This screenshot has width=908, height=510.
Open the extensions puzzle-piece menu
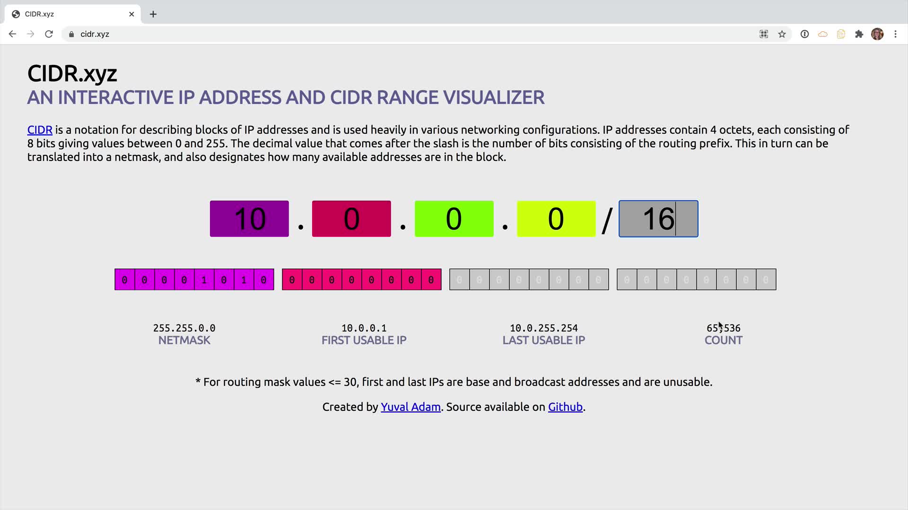pos(859,34)
